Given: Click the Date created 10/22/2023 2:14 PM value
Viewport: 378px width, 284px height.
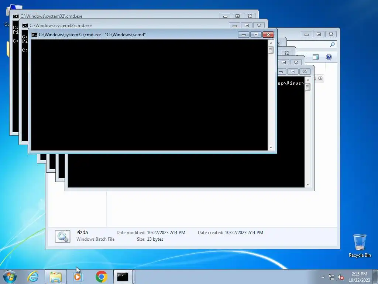Looking at the screenshot, I should 244,232.
